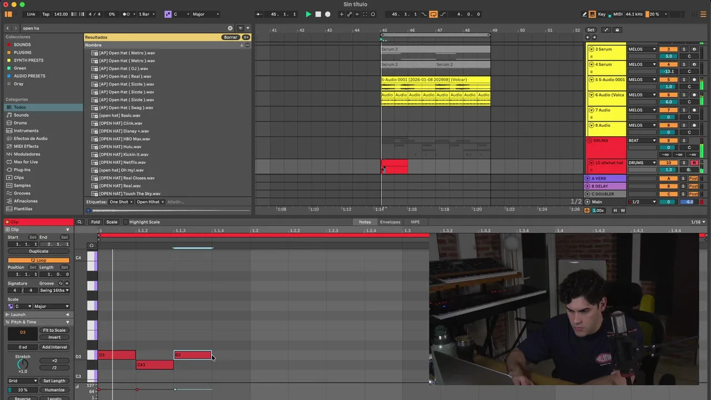This screenshot has height=400, width=711.
Task: Click the Follow playback arrow icon
Action: tap(259, 14)
